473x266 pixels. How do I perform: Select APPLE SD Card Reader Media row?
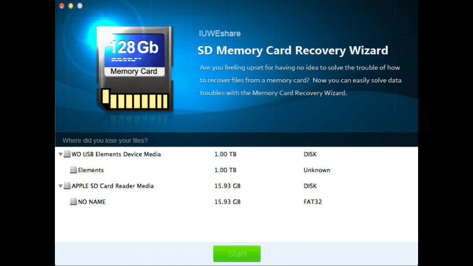click(x=236, y=186)
